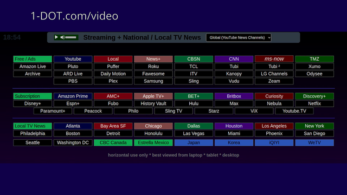Open CBSN channel
This screenshot has height=195, width=347.
point(194,59)
